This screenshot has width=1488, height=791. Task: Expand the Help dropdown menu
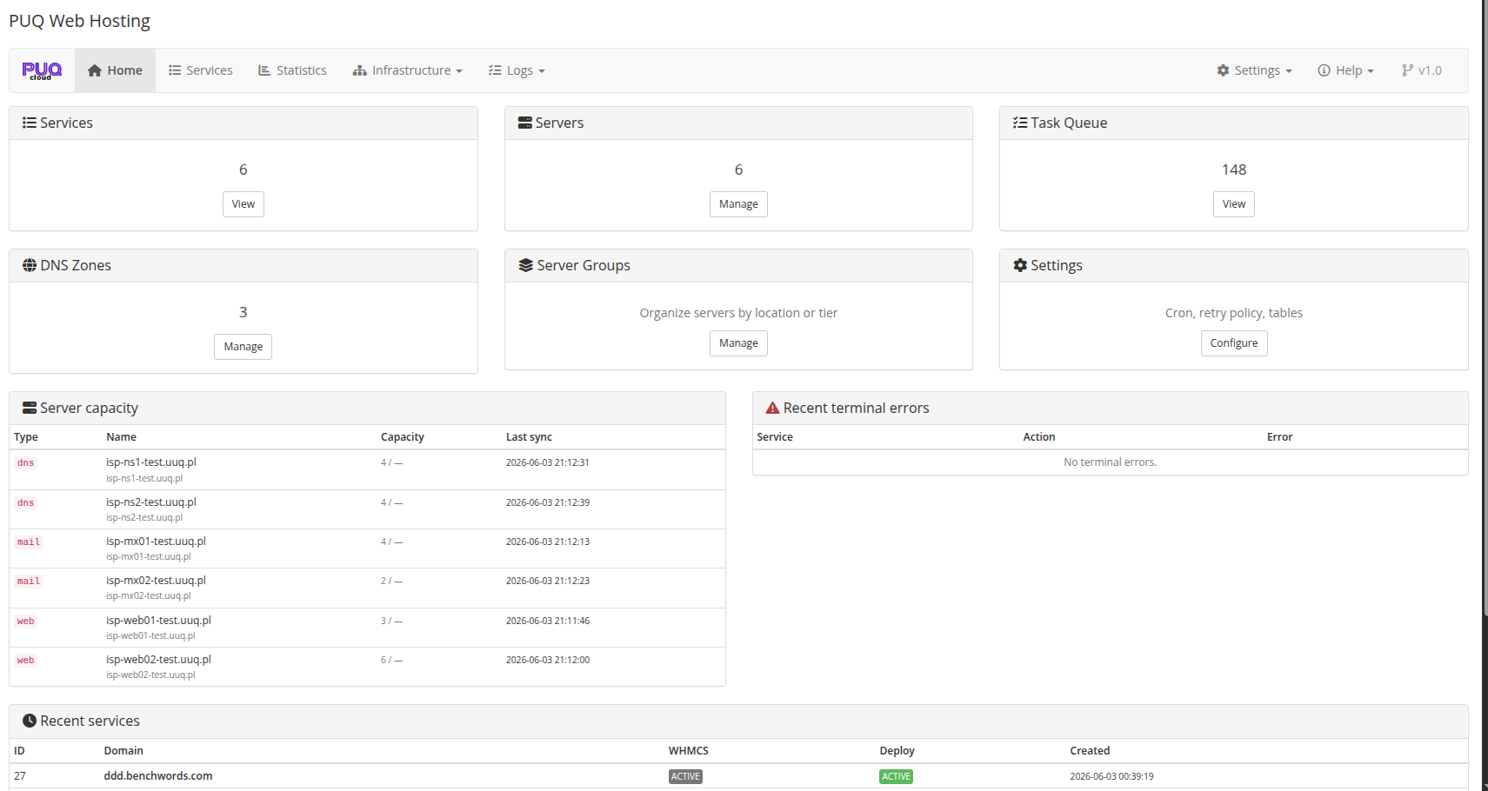[1345, 70]
